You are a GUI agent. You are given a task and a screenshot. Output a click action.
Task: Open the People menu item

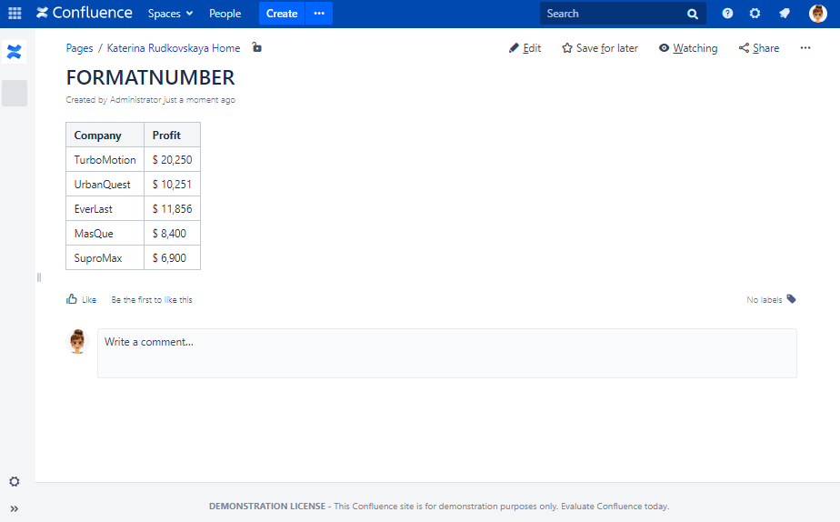(225, 14)
